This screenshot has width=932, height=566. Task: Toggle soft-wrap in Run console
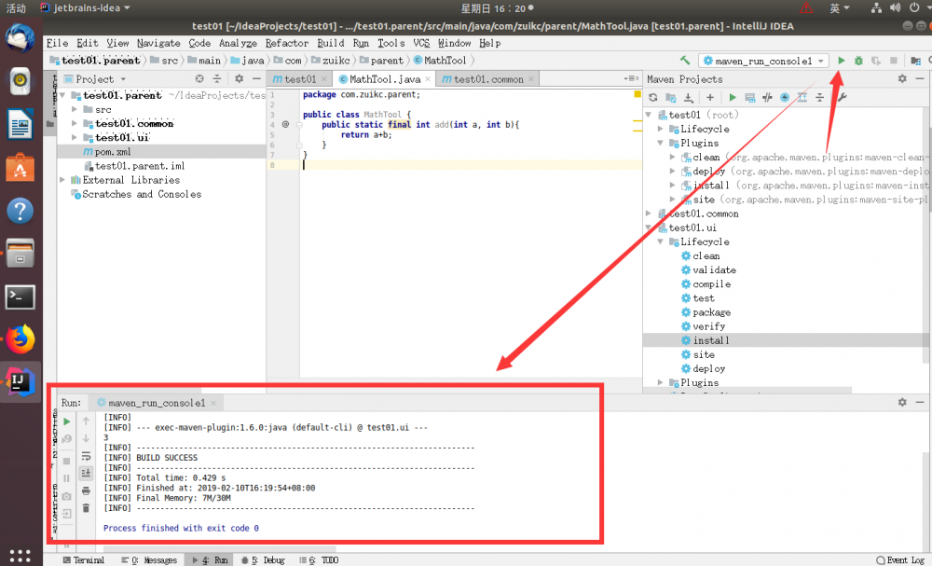tap(86, 456)
